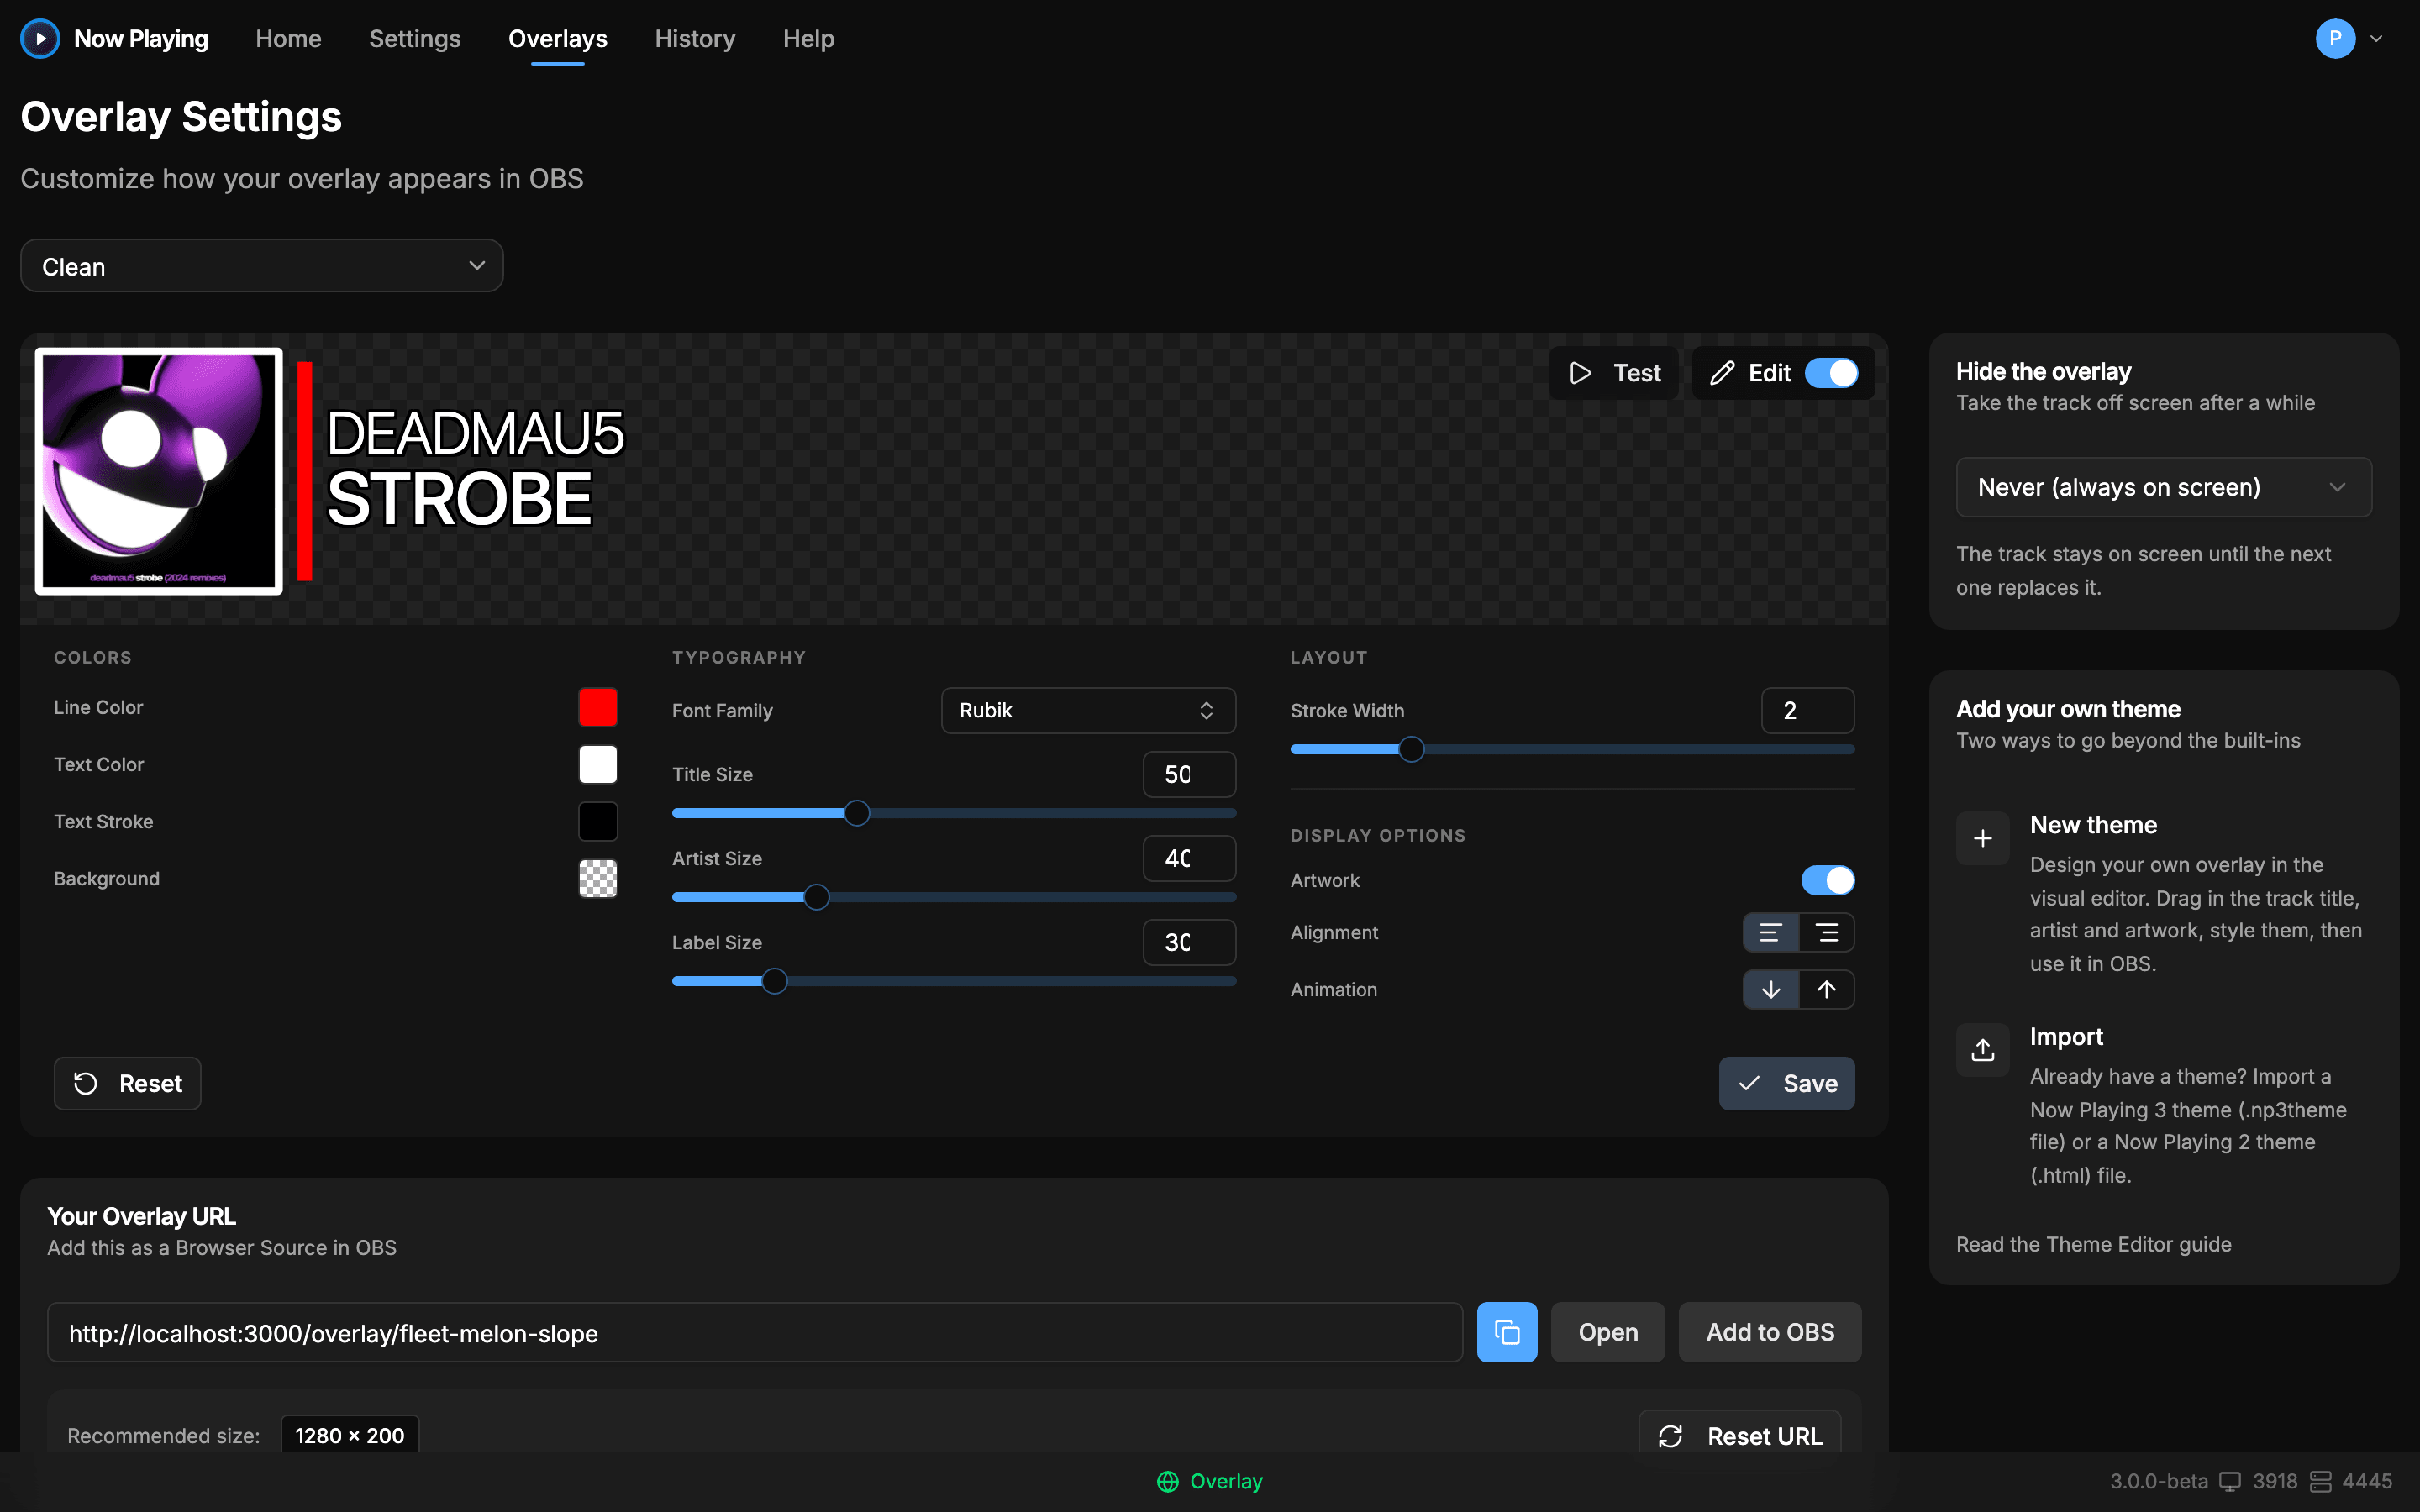Click Add to OBS button
The height and width of the screenshot is (1512, 2420).
(1769, 1332)
